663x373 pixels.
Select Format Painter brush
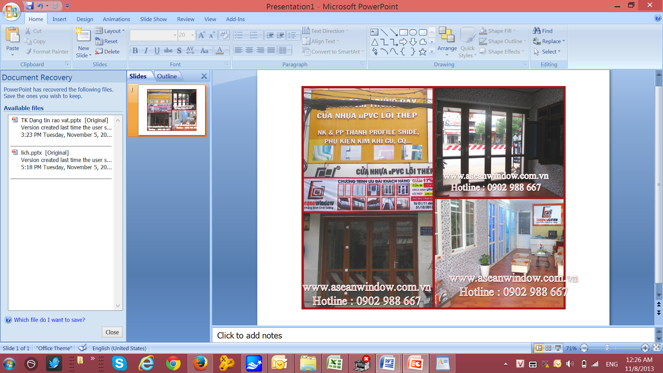click(x=47, y=51)
